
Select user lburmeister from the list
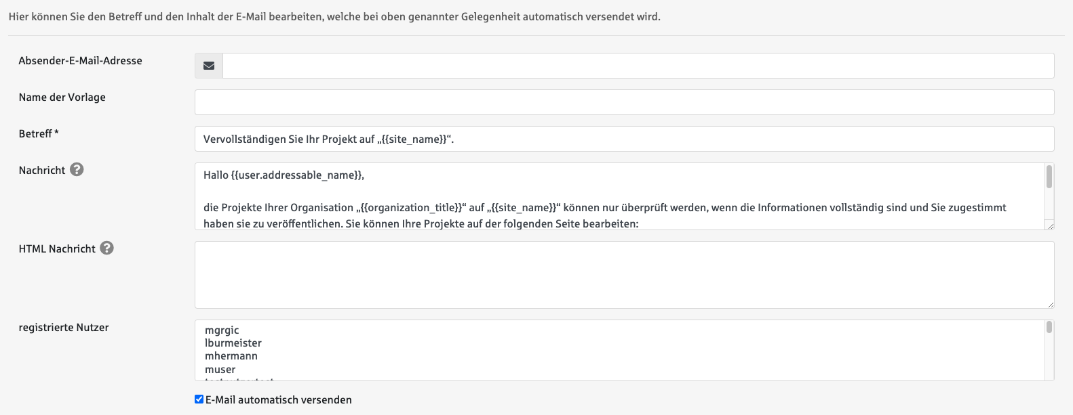point(232,343)
